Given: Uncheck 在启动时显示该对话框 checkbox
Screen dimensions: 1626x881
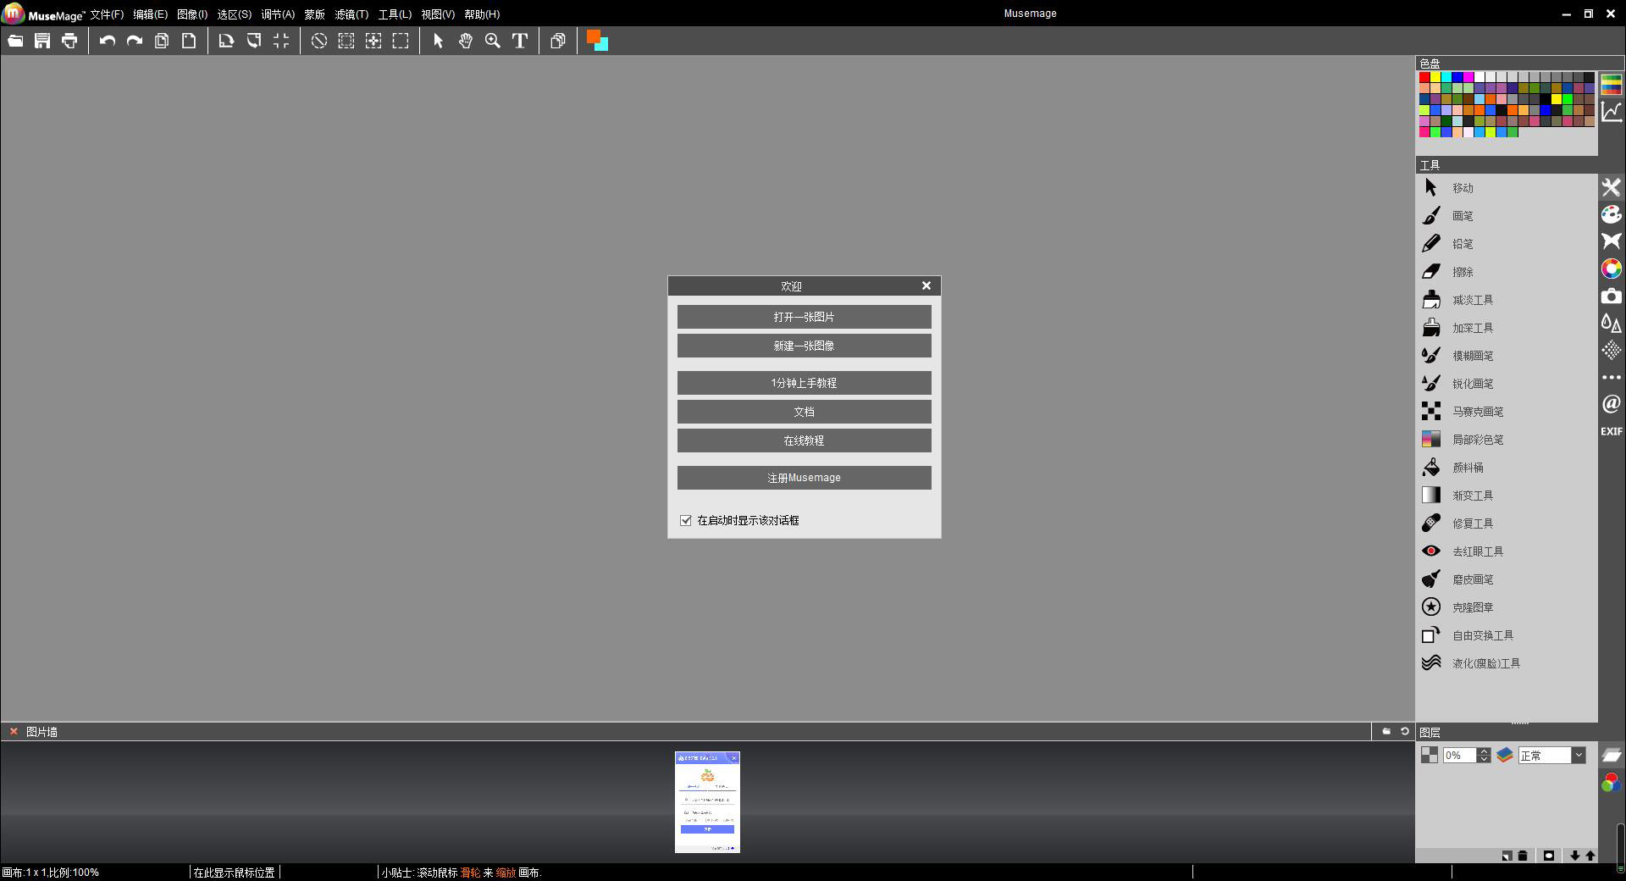Looking at the screenshot, I should (686, 520).
